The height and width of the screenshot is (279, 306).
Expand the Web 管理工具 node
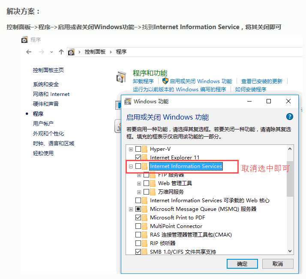[x=139, y=183]
